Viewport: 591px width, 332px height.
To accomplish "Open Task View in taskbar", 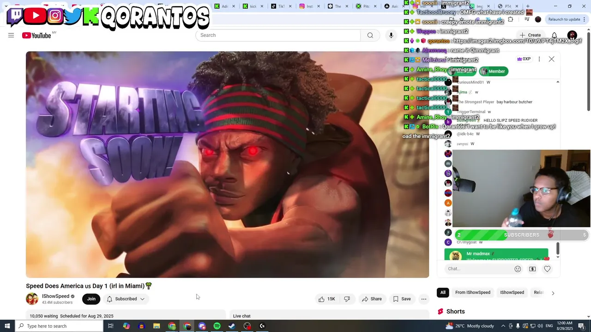I will (x=111, y=326).
